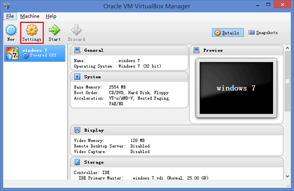Minimize the VirtualBox Manager window

[x=258, y=5]
